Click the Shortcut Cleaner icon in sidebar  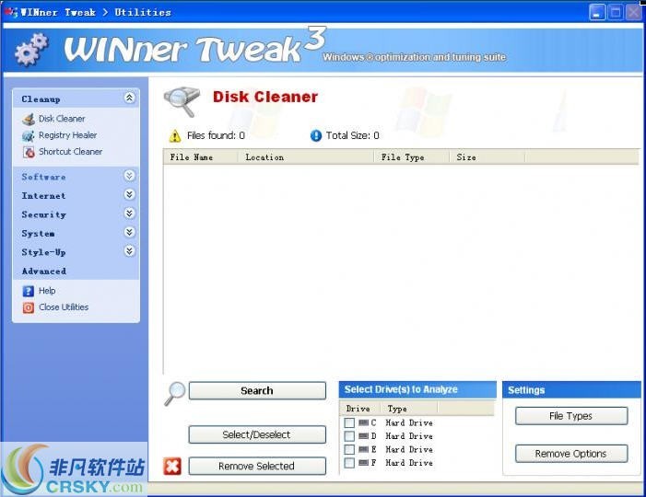29,152
